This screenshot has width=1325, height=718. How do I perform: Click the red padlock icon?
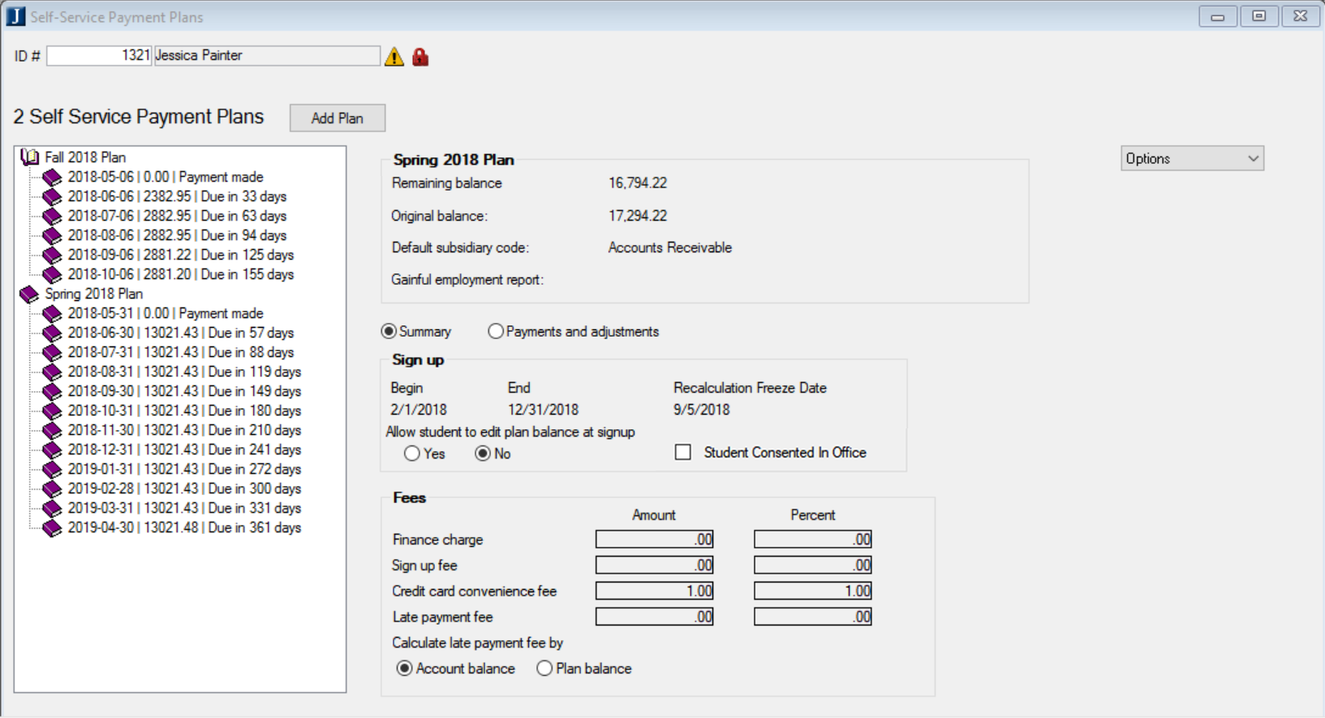click(x=420, y=57)
